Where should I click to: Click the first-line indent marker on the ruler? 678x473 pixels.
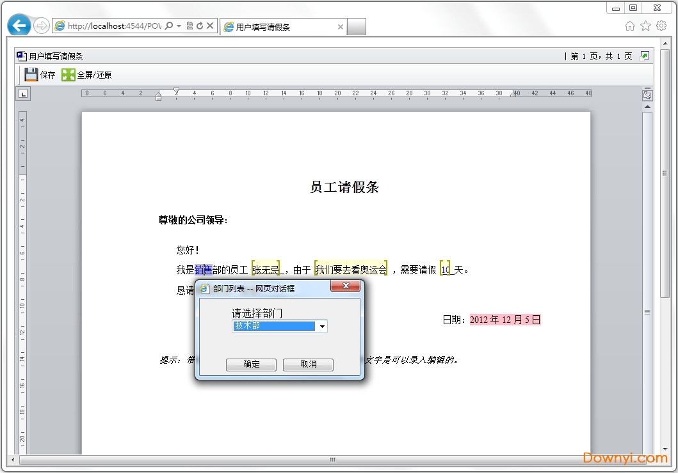pyautogui.click(x=175, y=90)
